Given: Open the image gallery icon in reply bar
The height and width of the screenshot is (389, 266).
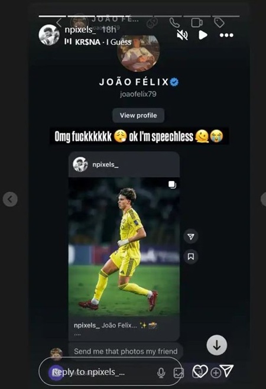Looking at the screenshot, I should tap(179, 373).
